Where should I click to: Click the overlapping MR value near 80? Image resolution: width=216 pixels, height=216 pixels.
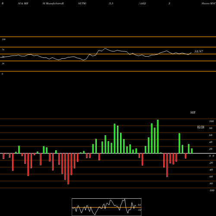click(201, 127)
